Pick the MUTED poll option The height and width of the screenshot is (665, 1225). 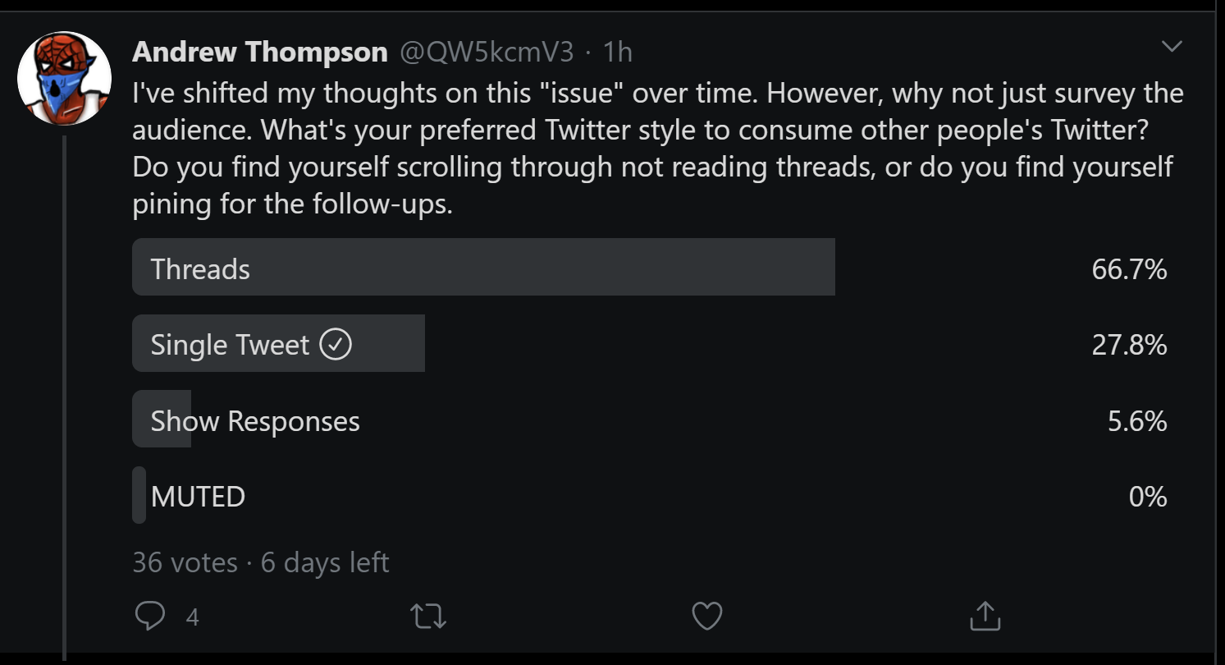(x=198, y=497)
